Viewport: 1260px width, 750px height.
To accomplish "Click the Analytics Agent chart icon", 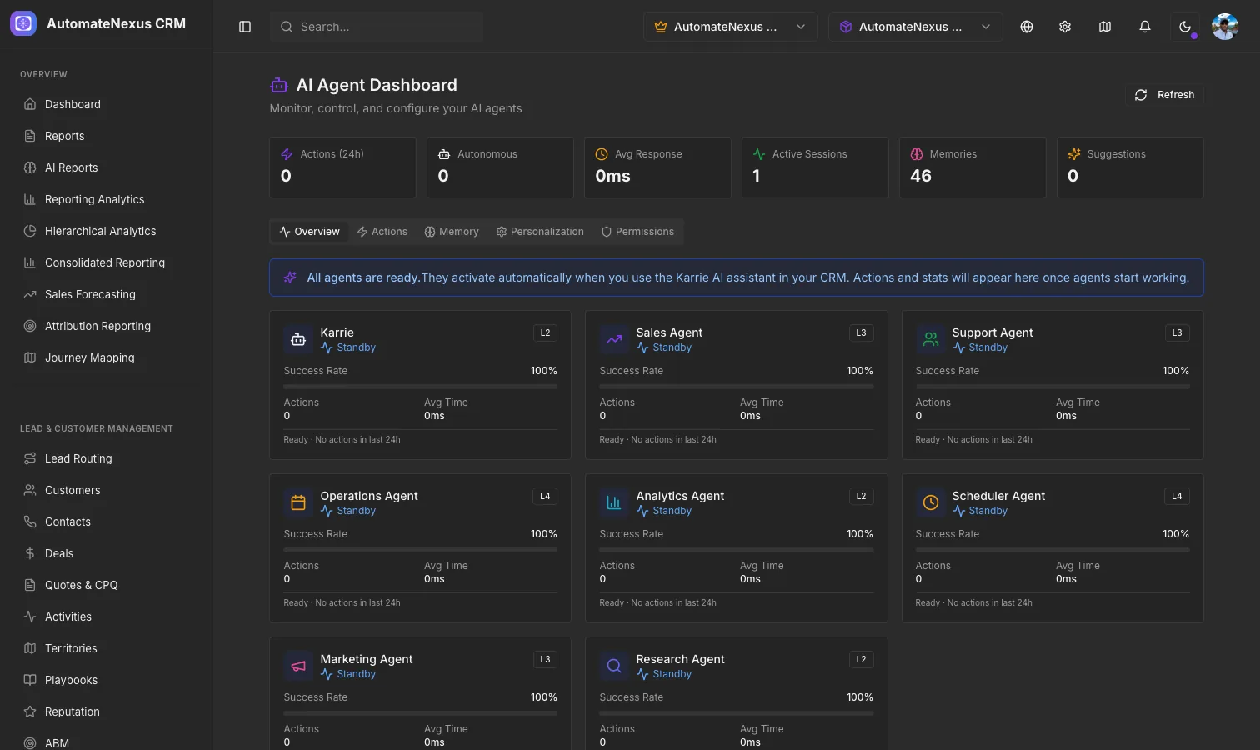I will 614,502.
